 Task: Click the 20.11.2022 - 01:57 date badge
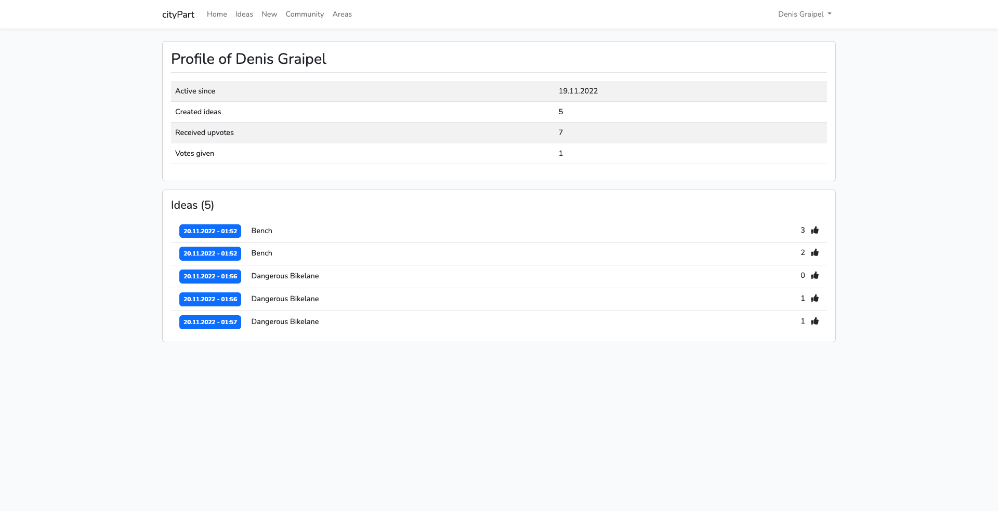pos(210,322)
